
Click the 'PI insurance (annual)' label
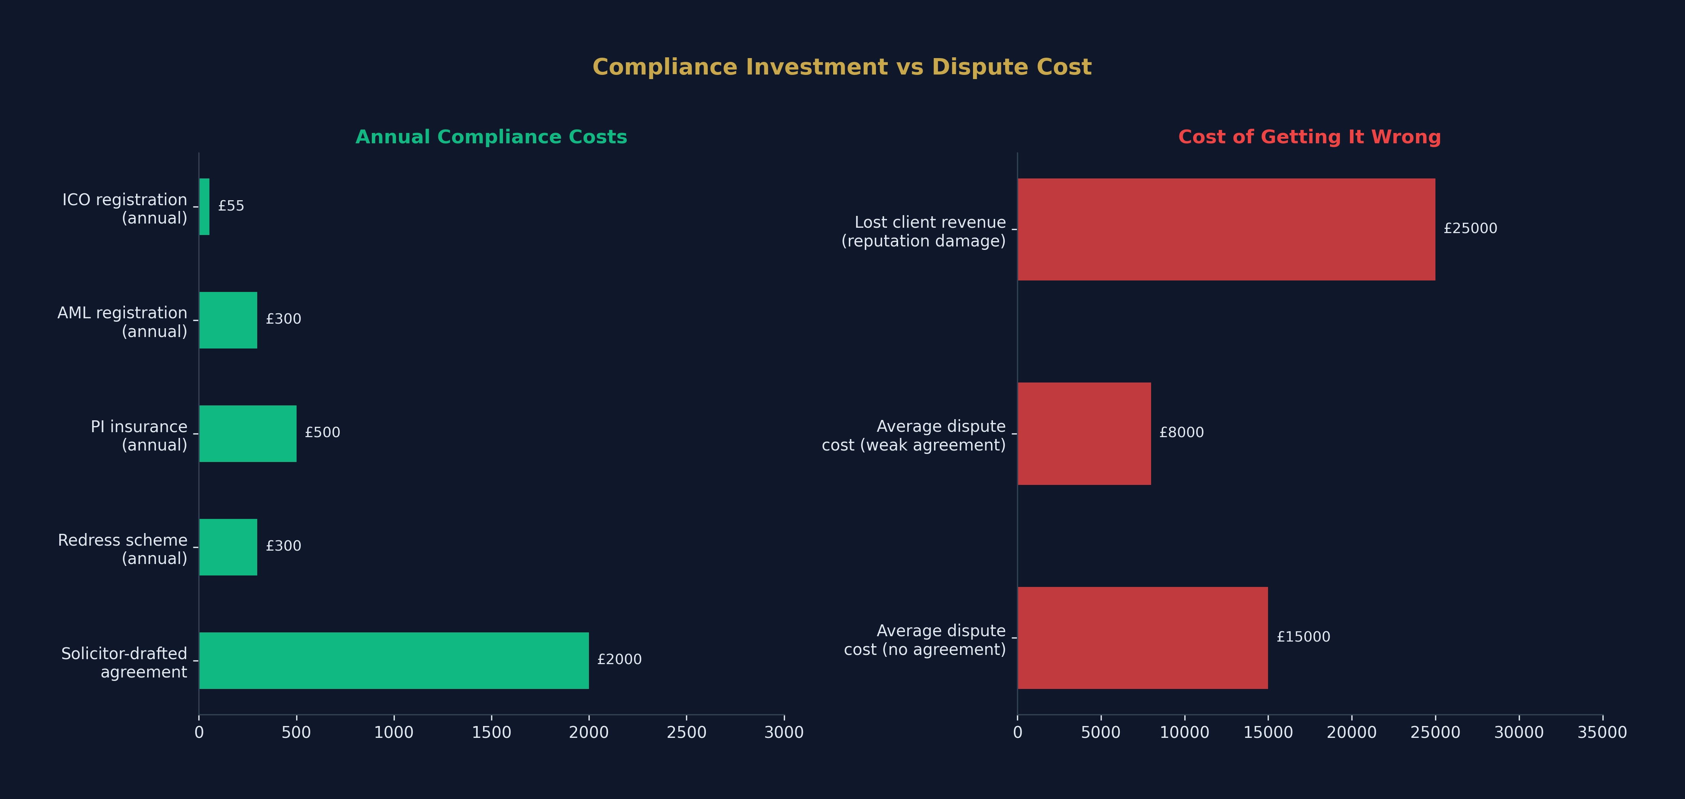(139, 436)
